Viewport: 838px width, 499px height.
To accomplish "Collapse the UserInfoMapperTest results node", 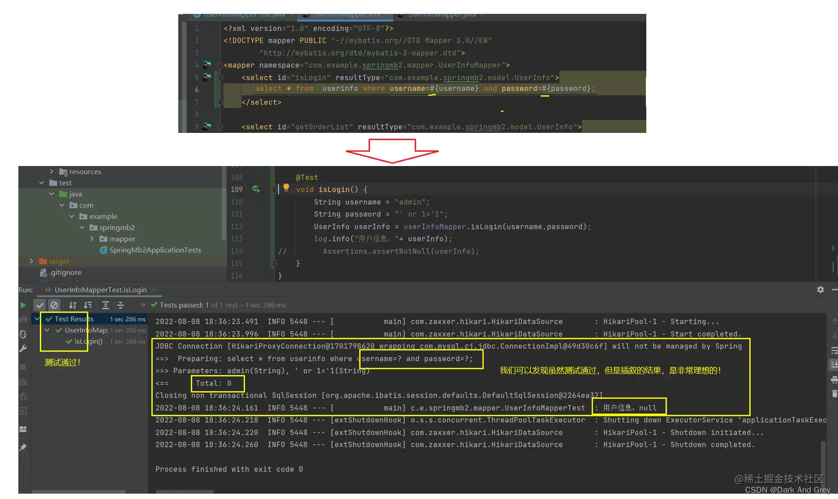I will pos(47,330).
